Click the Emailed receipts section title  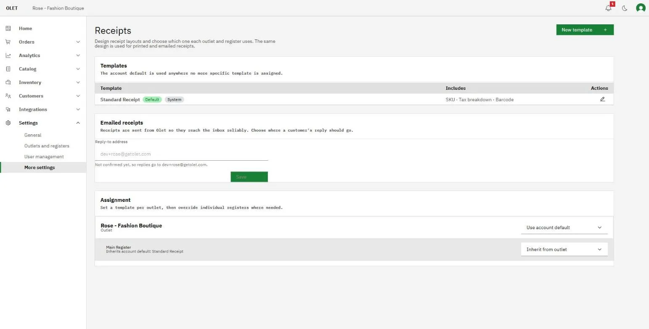coord(121,123)
